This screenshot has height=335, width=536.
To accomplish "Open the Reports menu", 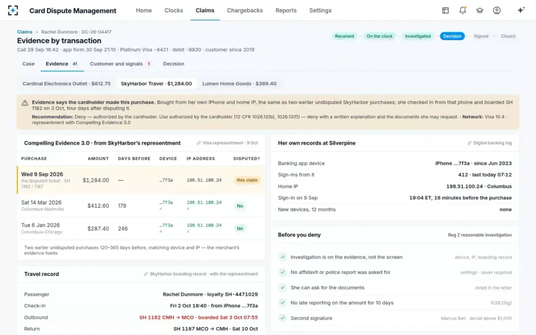I will click(286, 10).
